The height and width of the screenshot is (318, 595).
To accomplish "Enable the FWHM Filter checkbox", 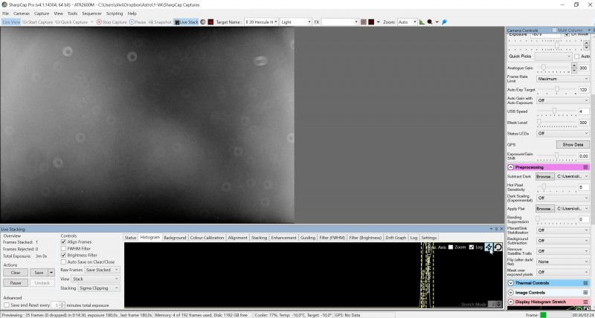I will 63,249.
